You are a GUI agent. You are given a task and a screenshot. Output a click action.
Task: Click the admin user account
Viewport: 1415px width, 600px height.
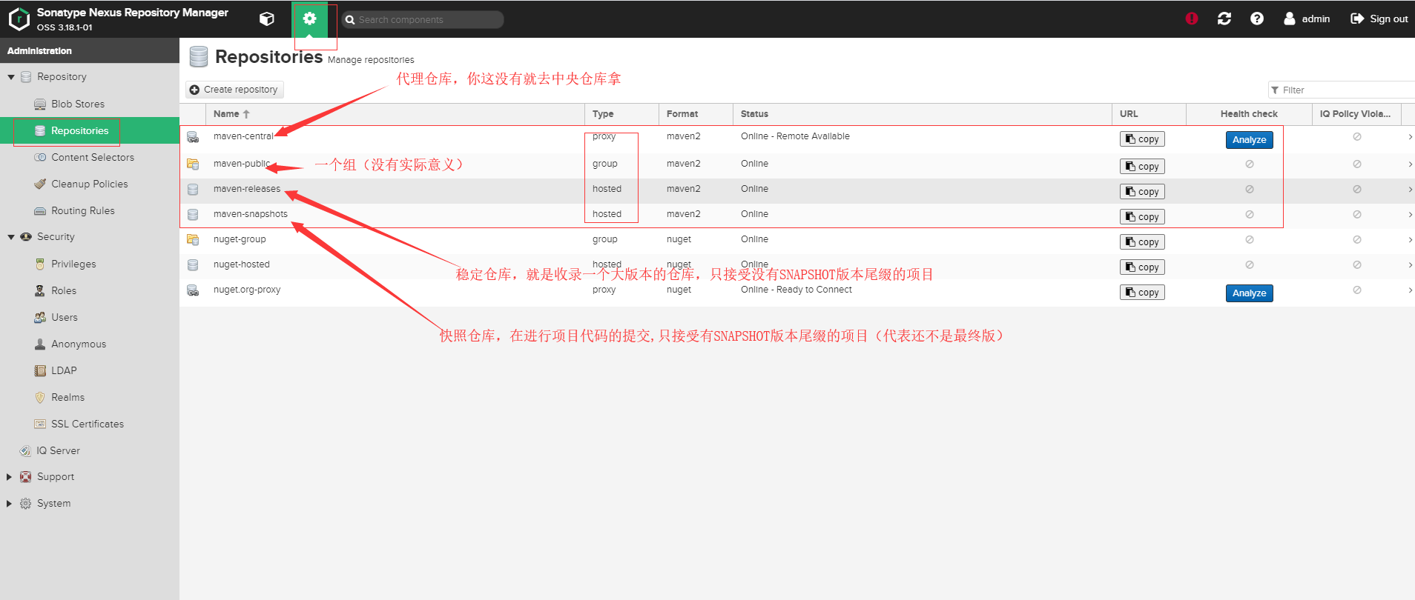coord(1307,19)
